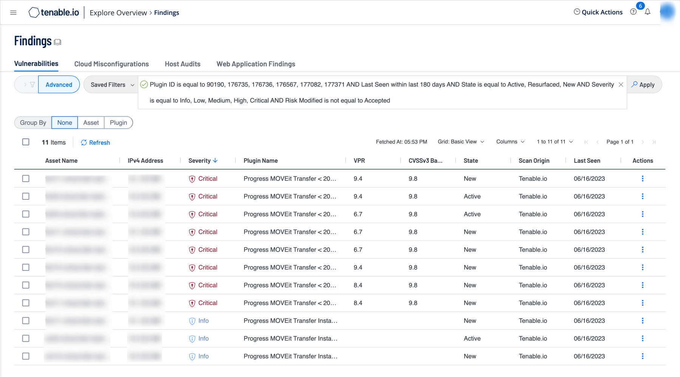The height and width of the screenshot is (377, 680).
Task: Open actions menu for second 8.4 VPR row
Action: (x=643, y=303)
